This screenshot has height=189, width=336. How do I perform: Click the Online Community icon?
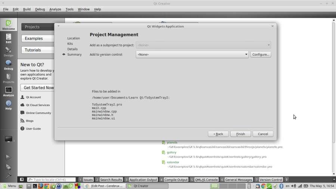pyautogui.click(x=22, y=113)
